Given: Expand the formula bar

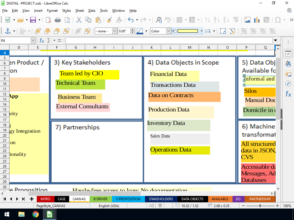Looking at the screenshot, I should click(x=275, y=40).
